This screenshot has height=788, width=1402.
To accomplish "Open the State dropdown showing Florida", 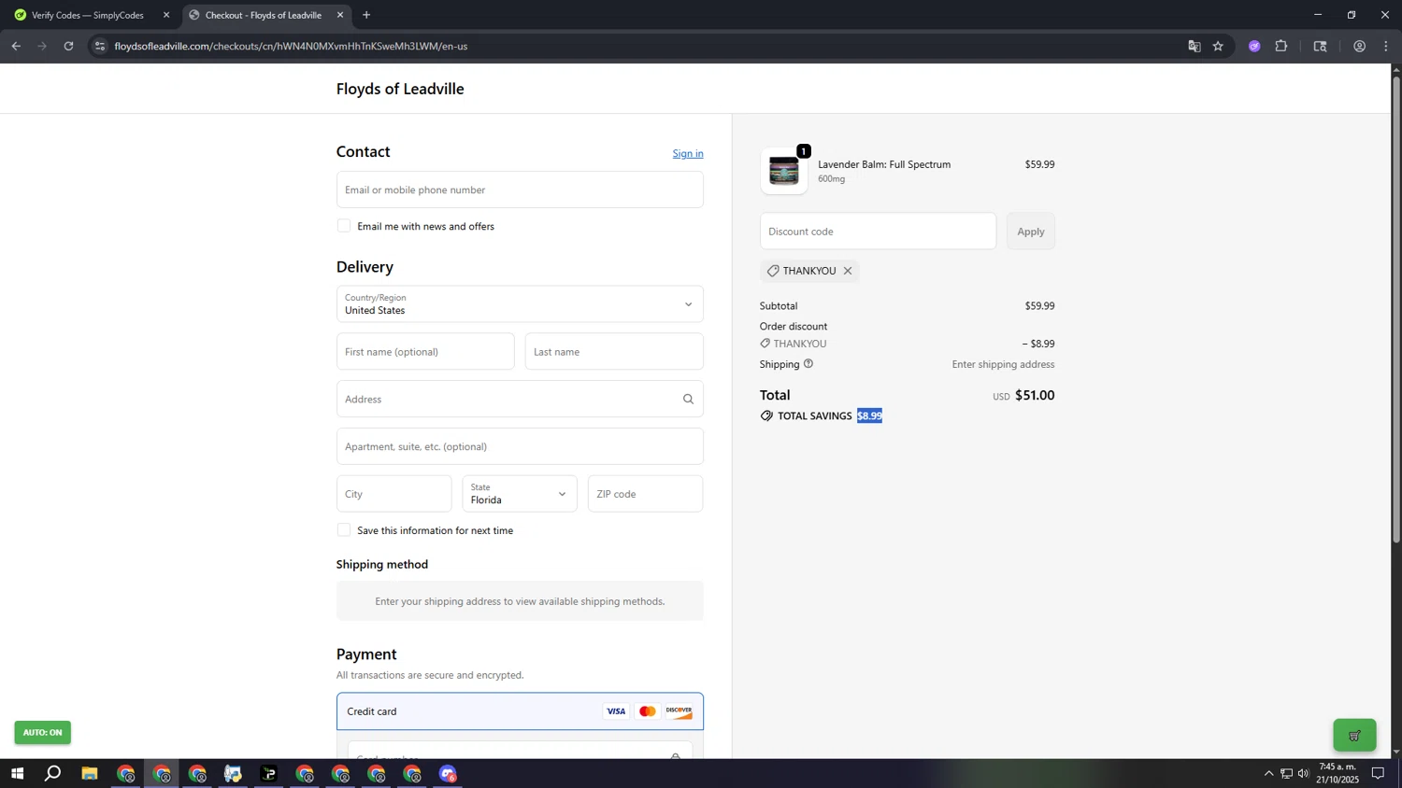I will [520, 494].
